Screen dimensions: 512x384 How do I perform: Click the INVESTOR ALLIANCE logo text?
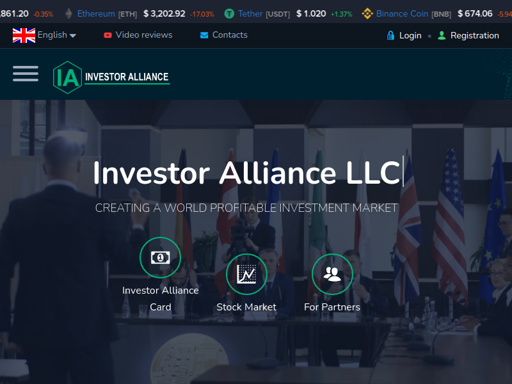coord(127,77)
